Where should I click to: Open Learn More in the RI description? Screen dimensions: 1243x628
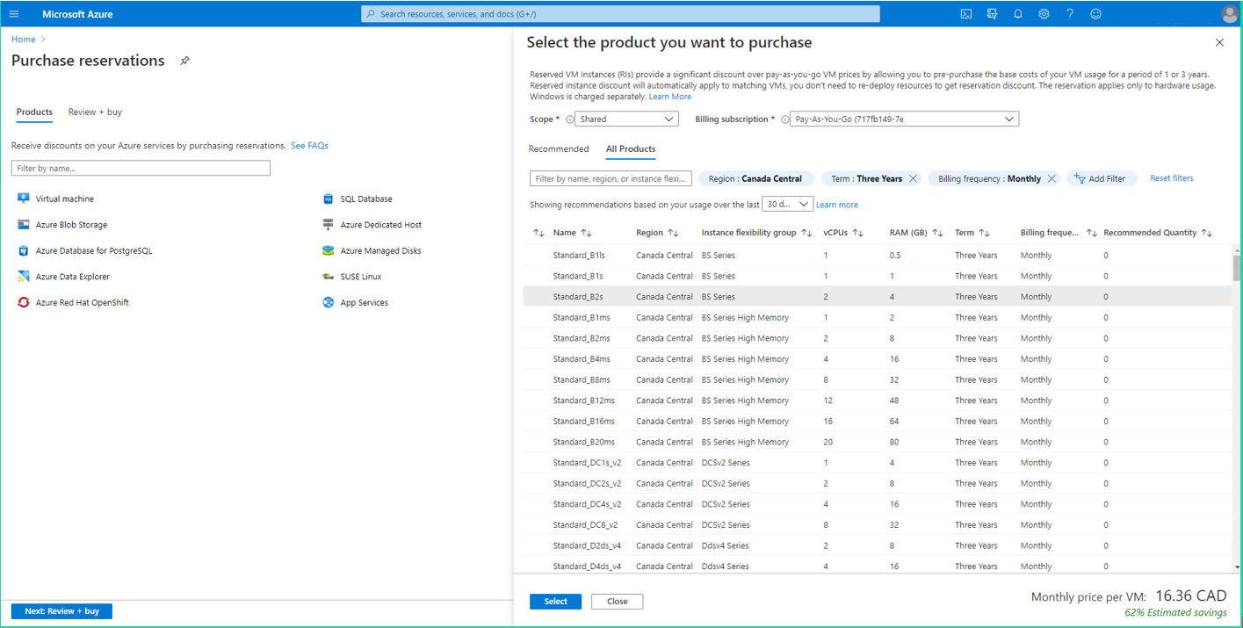(670, 97)
